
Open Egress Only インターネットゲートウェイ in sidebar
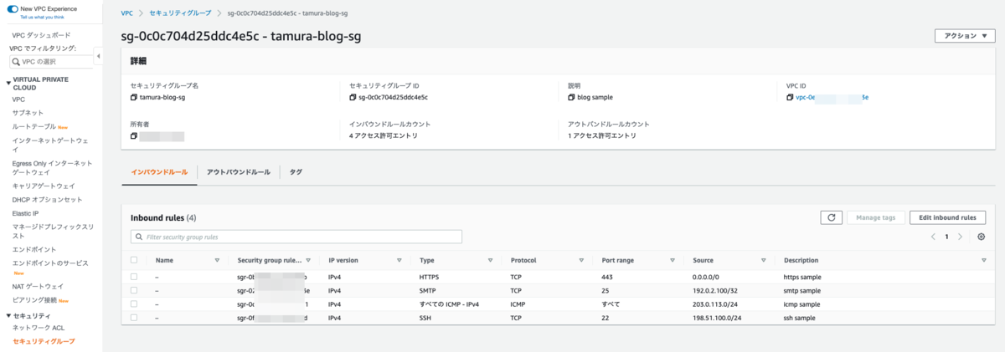[52, 167]
